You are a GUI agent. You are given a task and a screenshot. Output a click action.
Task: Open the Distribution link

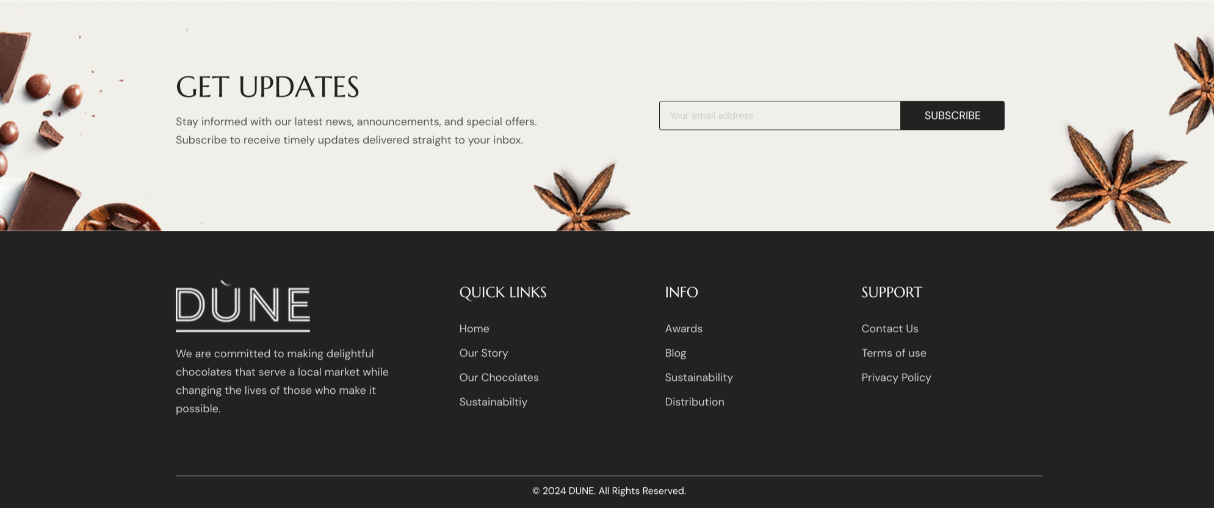click(x=695, y=402)
